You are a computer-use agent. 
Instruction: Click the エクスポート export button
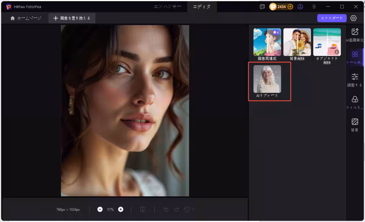coord(332,18)
